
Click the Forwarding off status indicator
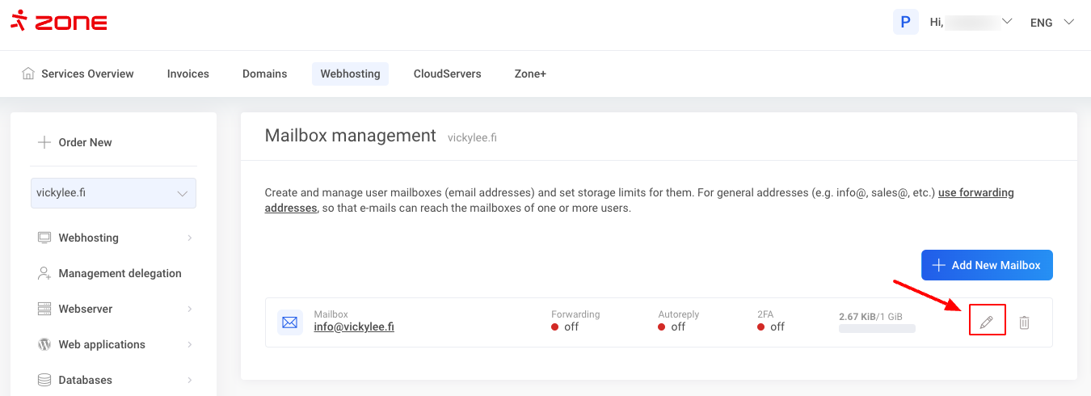[x=565, y=327]
